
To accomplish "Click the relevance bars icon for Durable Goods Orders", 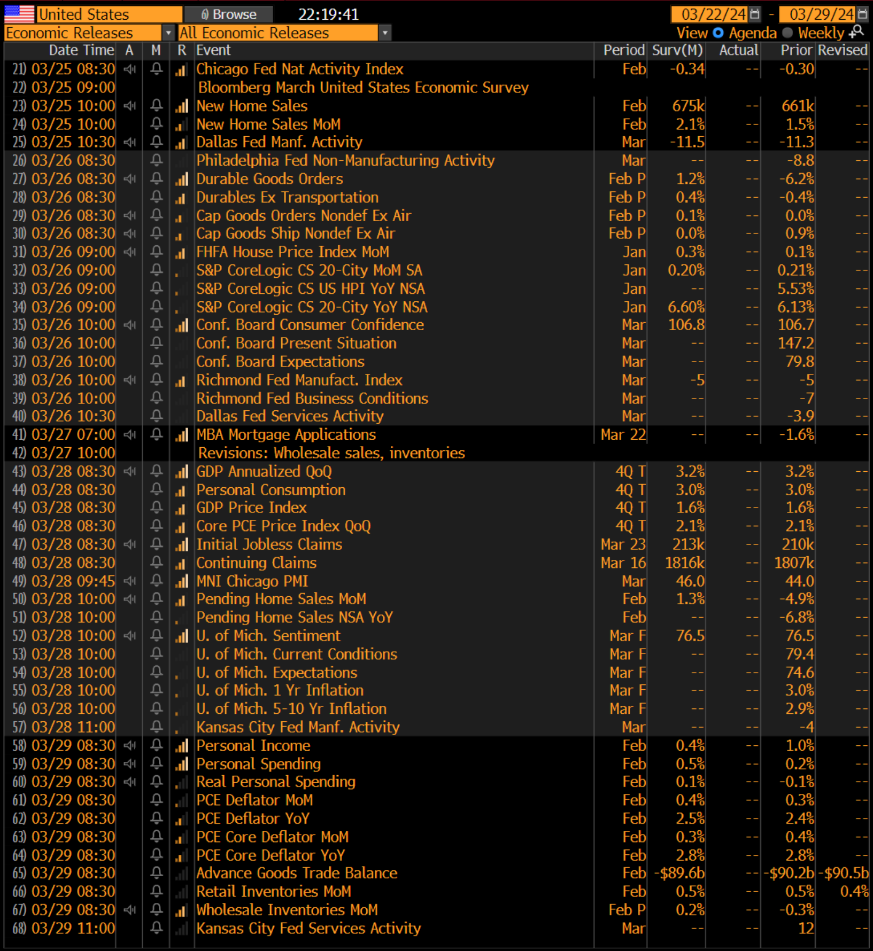I will click(182, 179).
